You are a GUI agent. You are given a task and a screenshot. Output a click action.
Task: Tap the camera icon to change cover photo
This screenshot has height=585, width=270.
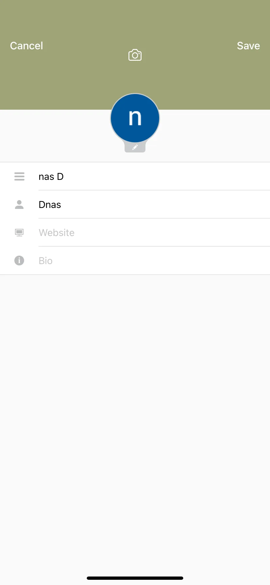[135, 55]
